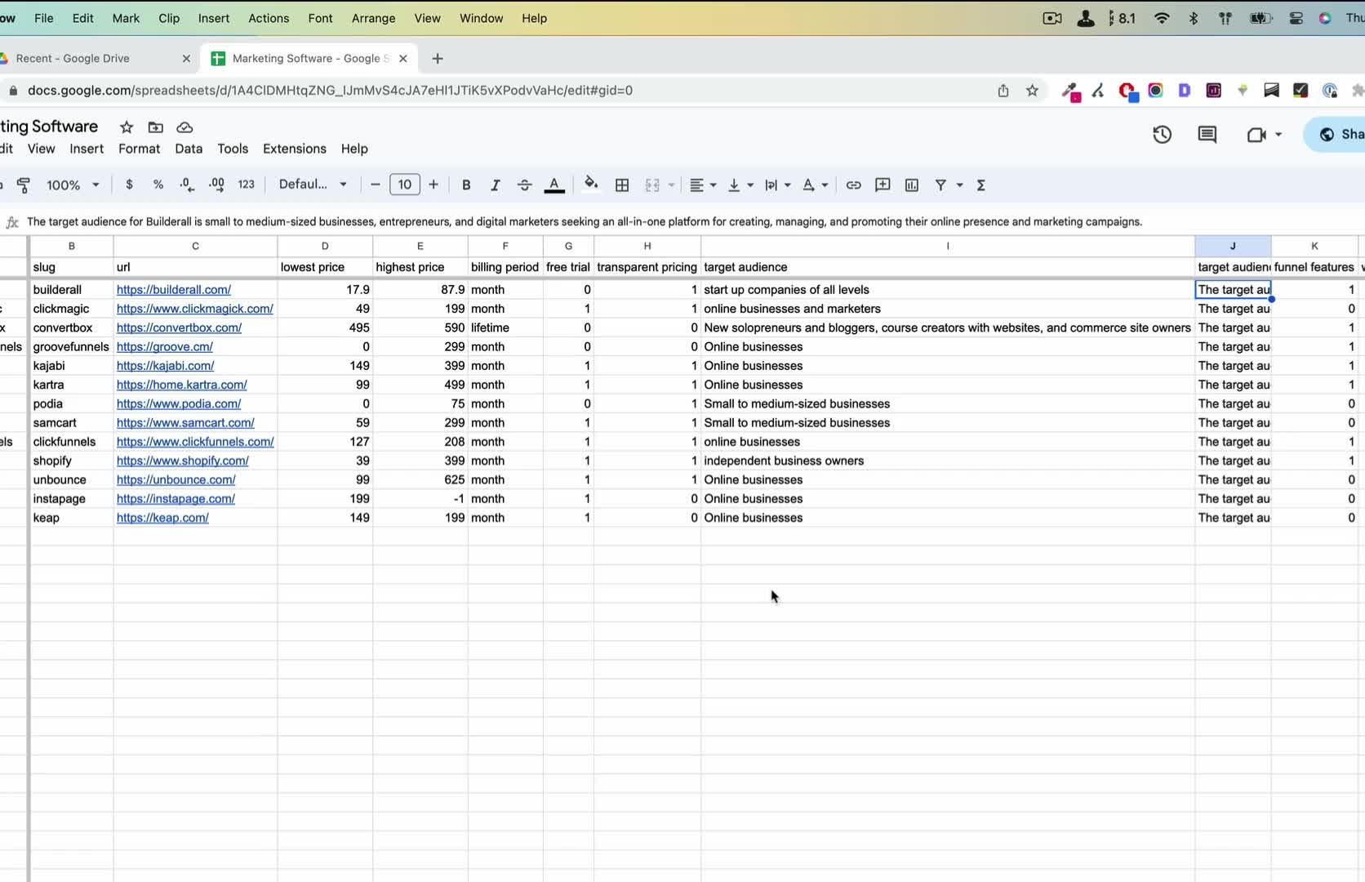Viewport: 1365px width, 882px height.
Task: Toggle bold formatting in toolbar
Action: pyautogui.click(x=466, y=185)
